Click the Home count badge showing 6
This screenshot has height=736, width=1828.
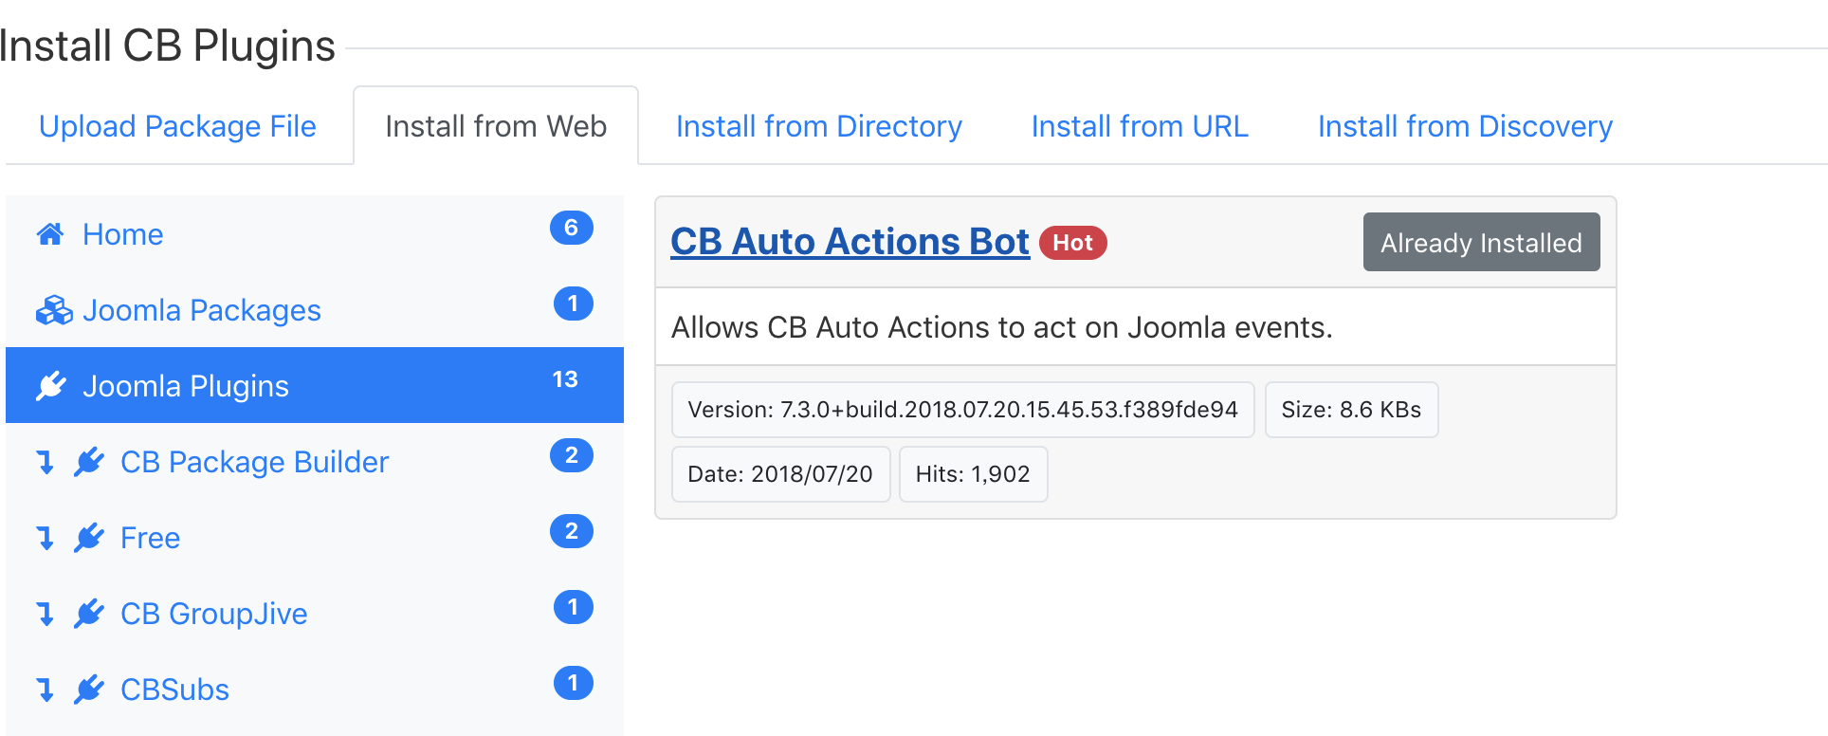pyautogui.click(x=572, y=228)
